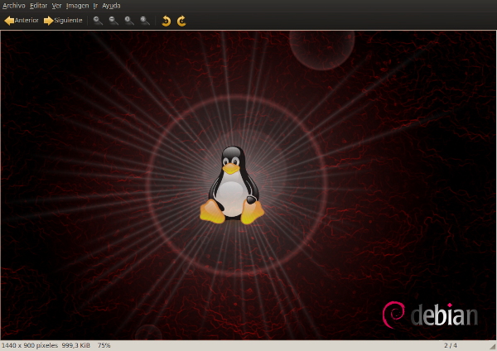Click the zoom out magnifier icon
The width and height of the screenshot is (497, 351).
113,21
